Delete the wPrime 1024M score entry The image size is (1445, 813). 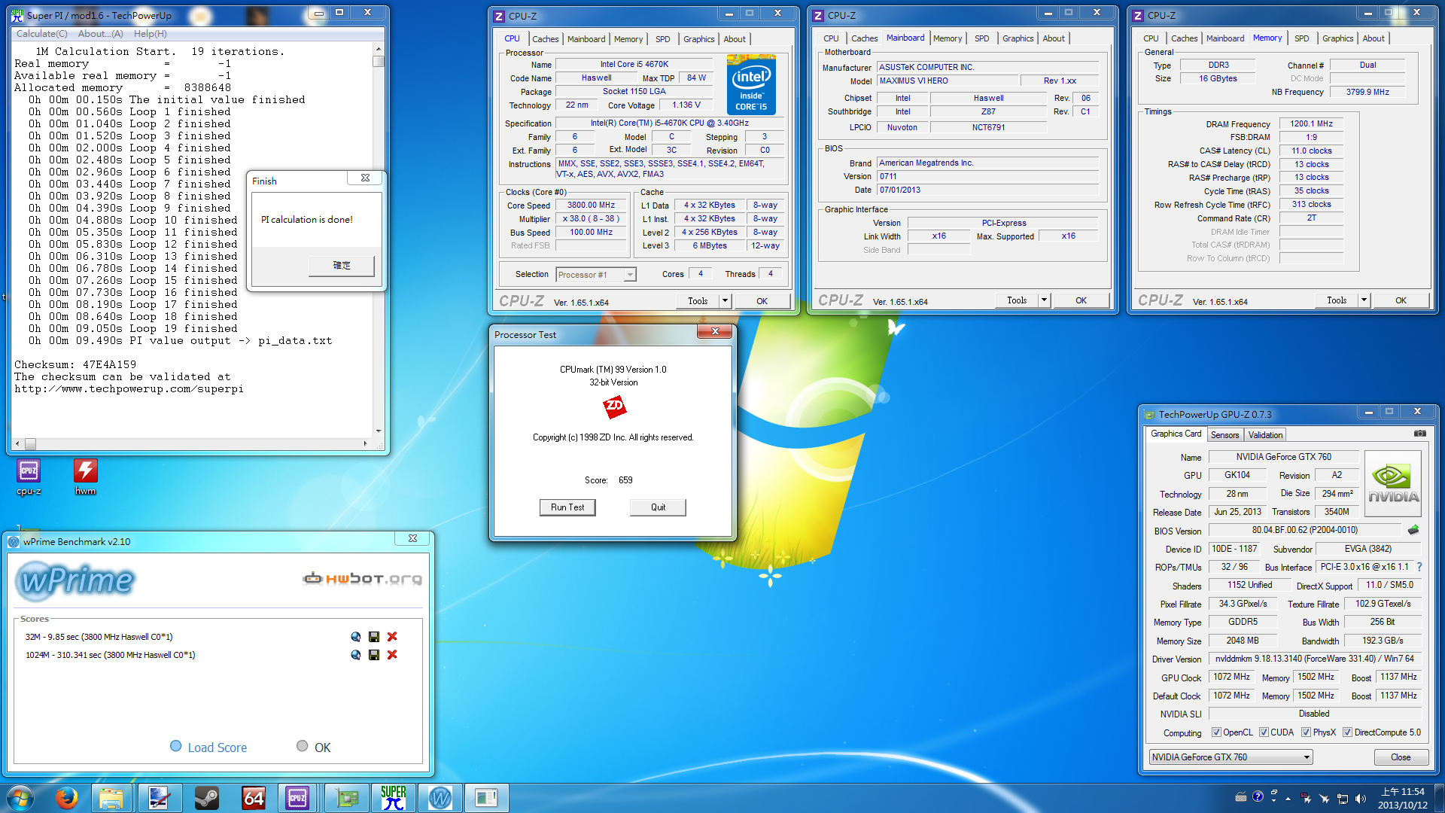[392, 655]
